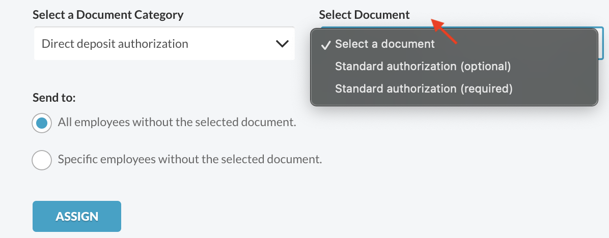Click the chevron arrow in the Document Category dropdown
Image resolution: width=609 pixels, height=238 pixels.
(282, 43)
